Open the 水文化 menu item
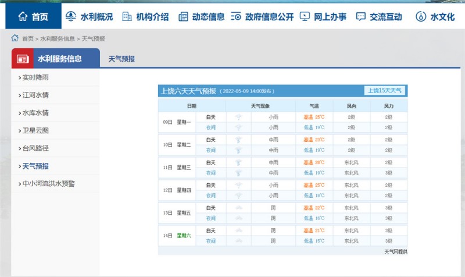This screenshot has height=277, width=465. pyautogui.click(x=442, y=17)
